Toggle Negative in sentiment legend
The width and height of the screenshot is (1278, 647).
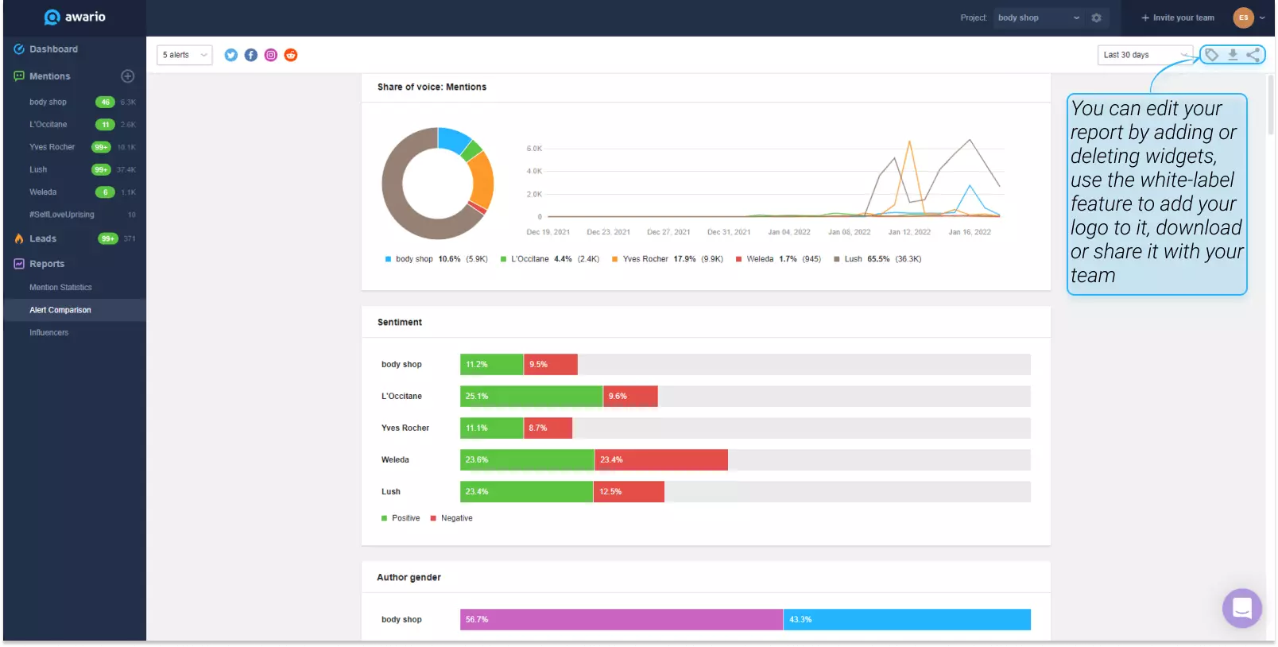coord(451,518)
